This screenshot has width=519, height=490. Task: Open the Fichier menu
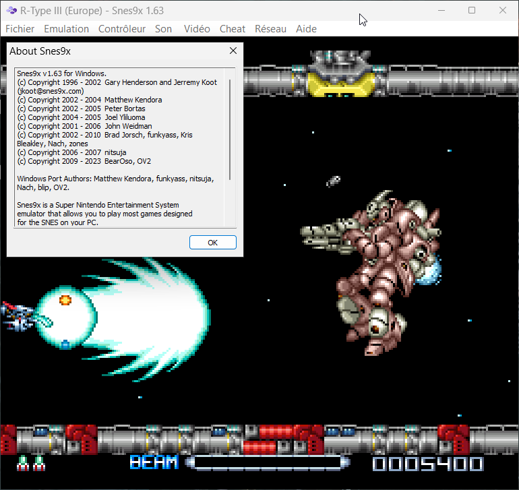[x=20, y=29]
